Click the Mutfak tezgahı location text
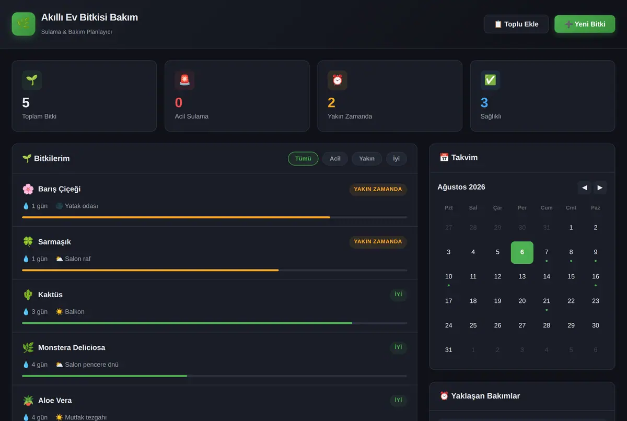627x421 pixels. click(x=86, y=417)
